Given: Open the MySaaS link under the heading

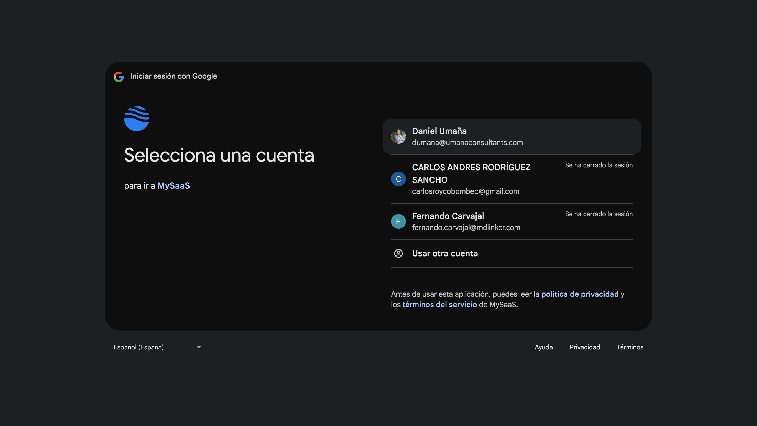Looking at the screenshot, I should click(x=173, y=185).
